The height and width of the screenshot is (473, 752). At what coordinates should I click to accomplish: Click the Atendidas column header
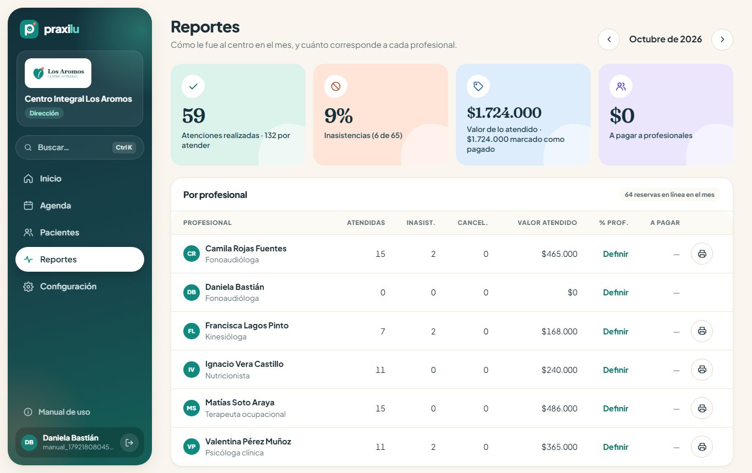(x=366, y=223)
